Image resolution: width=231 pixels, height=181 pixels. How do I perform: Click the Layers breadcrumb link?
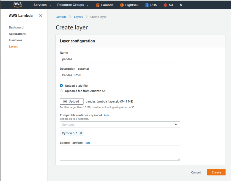pos(78,17)
